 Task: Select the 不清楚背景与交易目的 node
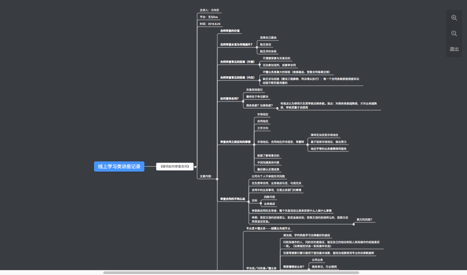coord(276,58)
